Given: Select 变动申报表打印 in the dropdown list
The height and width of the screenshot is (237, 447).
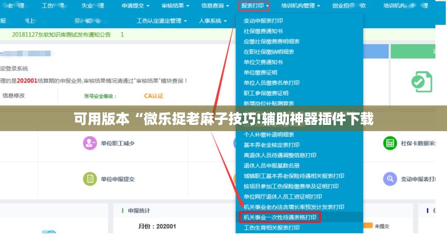Looking at the screenshot, I should (x=263, y=21).
